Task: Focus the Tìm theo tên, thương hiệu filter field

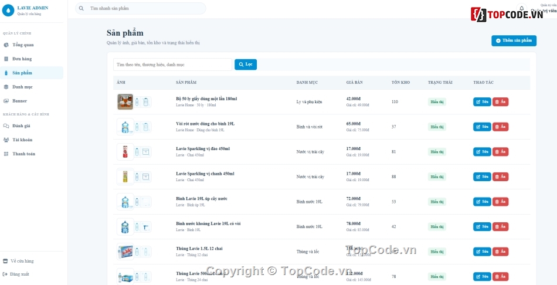Action: (172, 65)
